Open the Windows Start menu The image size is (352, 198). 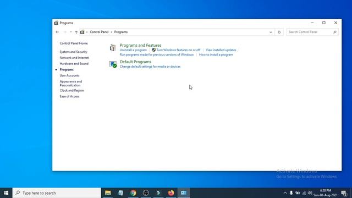6,193
